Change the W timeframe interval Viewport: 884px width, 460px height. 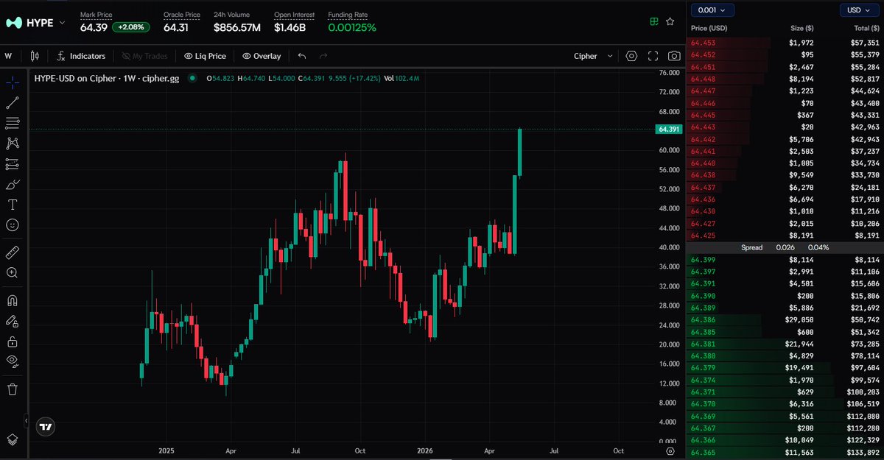click(8, 56)
